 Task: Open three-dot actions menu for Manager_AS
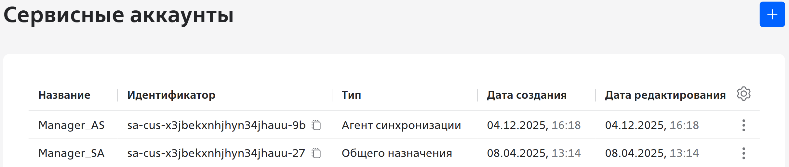point(743,125)
